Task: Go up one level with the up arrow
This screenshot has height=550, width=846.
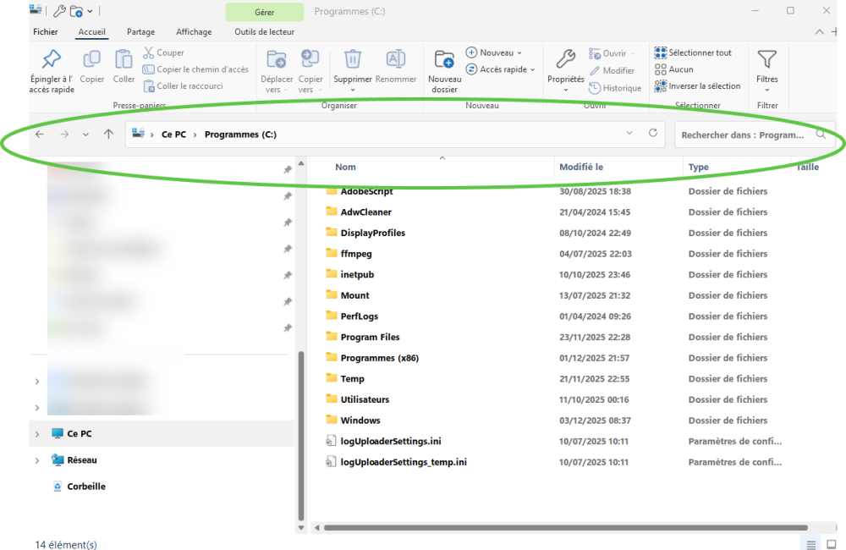Action: click(x=108, y=135)
